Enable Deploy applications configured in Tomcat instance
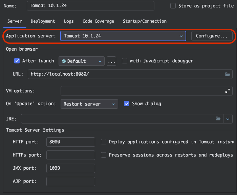The height and width of the screenshot is (195, 237). [104, 142]
